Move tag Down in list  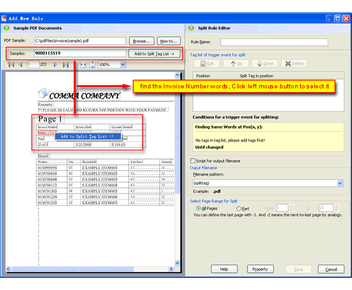265,63
